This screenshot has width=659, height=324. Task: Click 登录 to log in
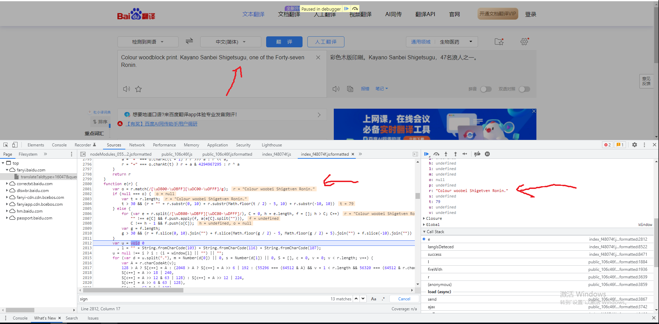531,14
